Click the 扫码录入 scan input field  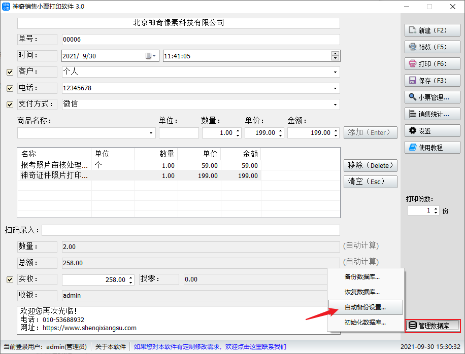tap(191, 230)
